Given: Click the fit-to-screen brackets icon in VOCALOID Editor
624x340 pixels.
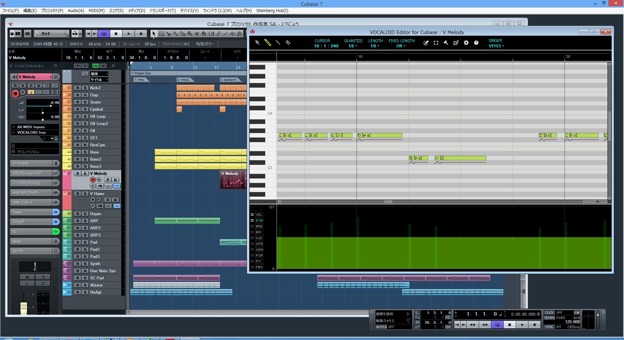Looking at the screenshot, I should pyautogui.click(x=436, y=43).
